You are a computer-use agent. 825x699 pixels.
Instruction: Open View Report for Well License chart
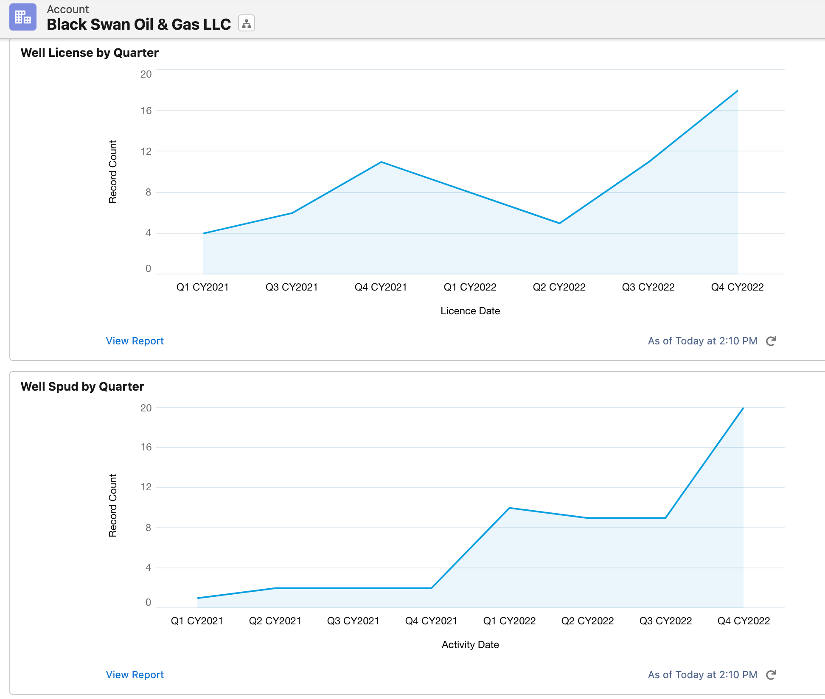coord(135,341)
